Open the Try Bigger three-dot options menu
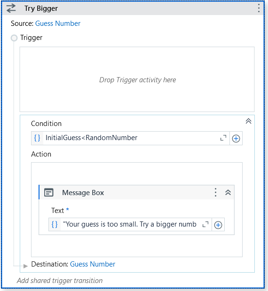The image size is (268, 291). tap(259, 8)
